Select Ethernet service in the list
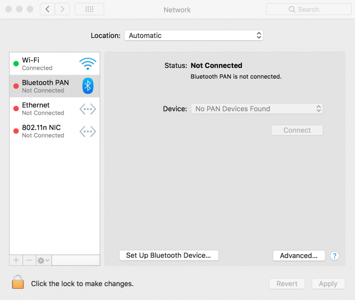The height and width of the screenshot is (300, 355). pos(44,109)
